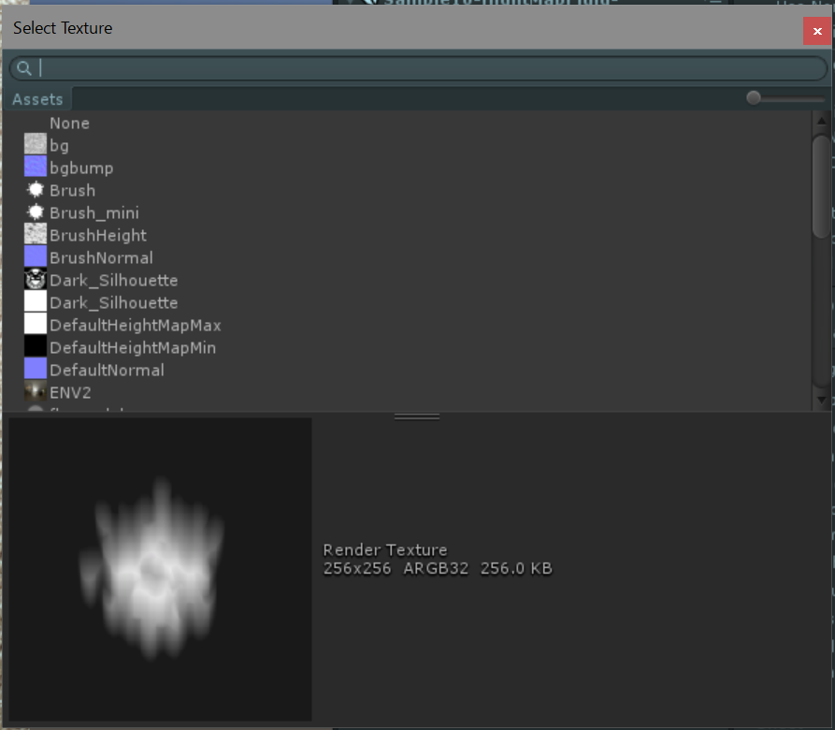835x730 pixels.
Task: Adjust the thumbnail size slider handle
Action: pos(753,98)
